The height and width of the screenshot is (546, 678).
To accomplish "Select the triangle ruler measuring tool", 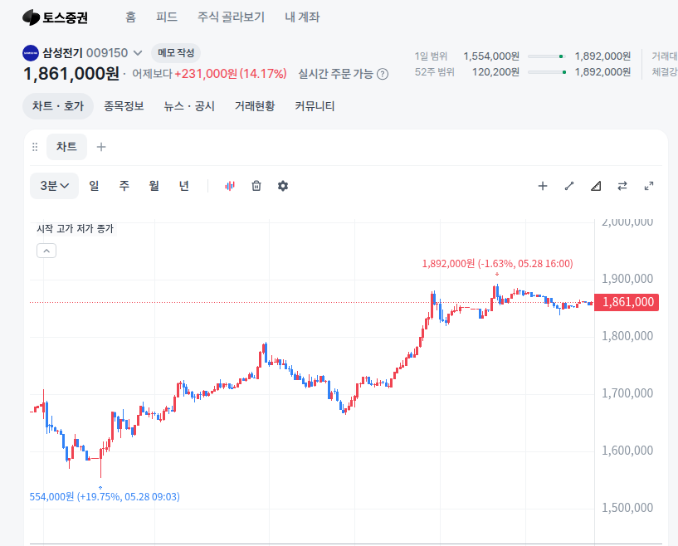I will point(596,186).
